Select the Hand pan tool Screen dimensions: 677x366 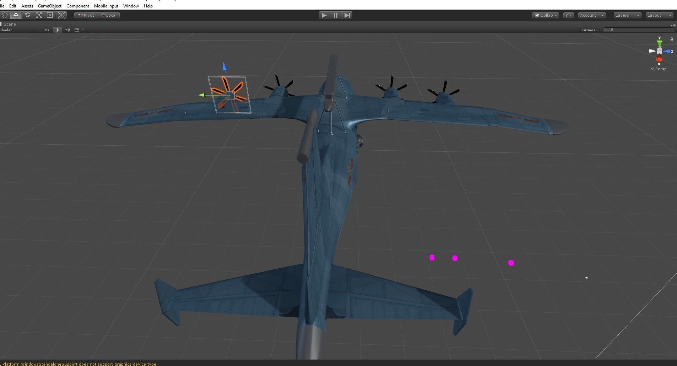click(4, 15)
